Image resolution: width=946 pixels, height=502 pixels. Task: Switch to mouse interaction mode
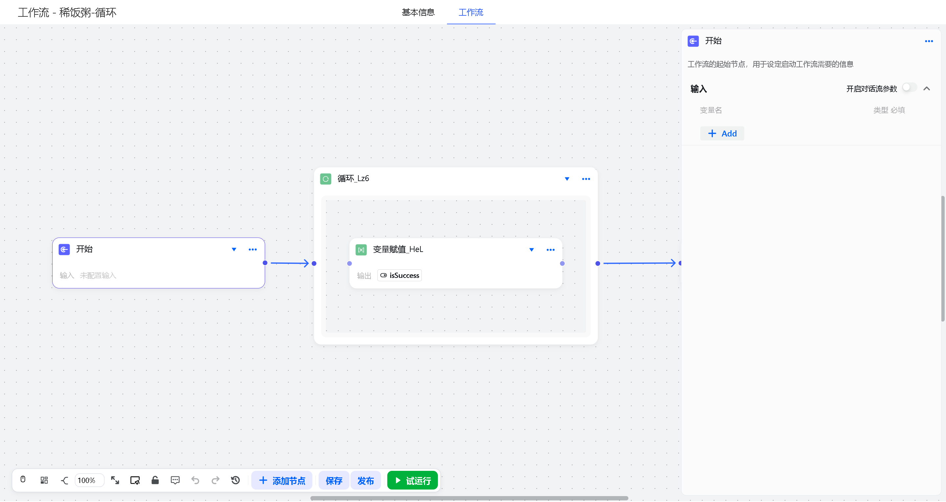pos(23,480)
